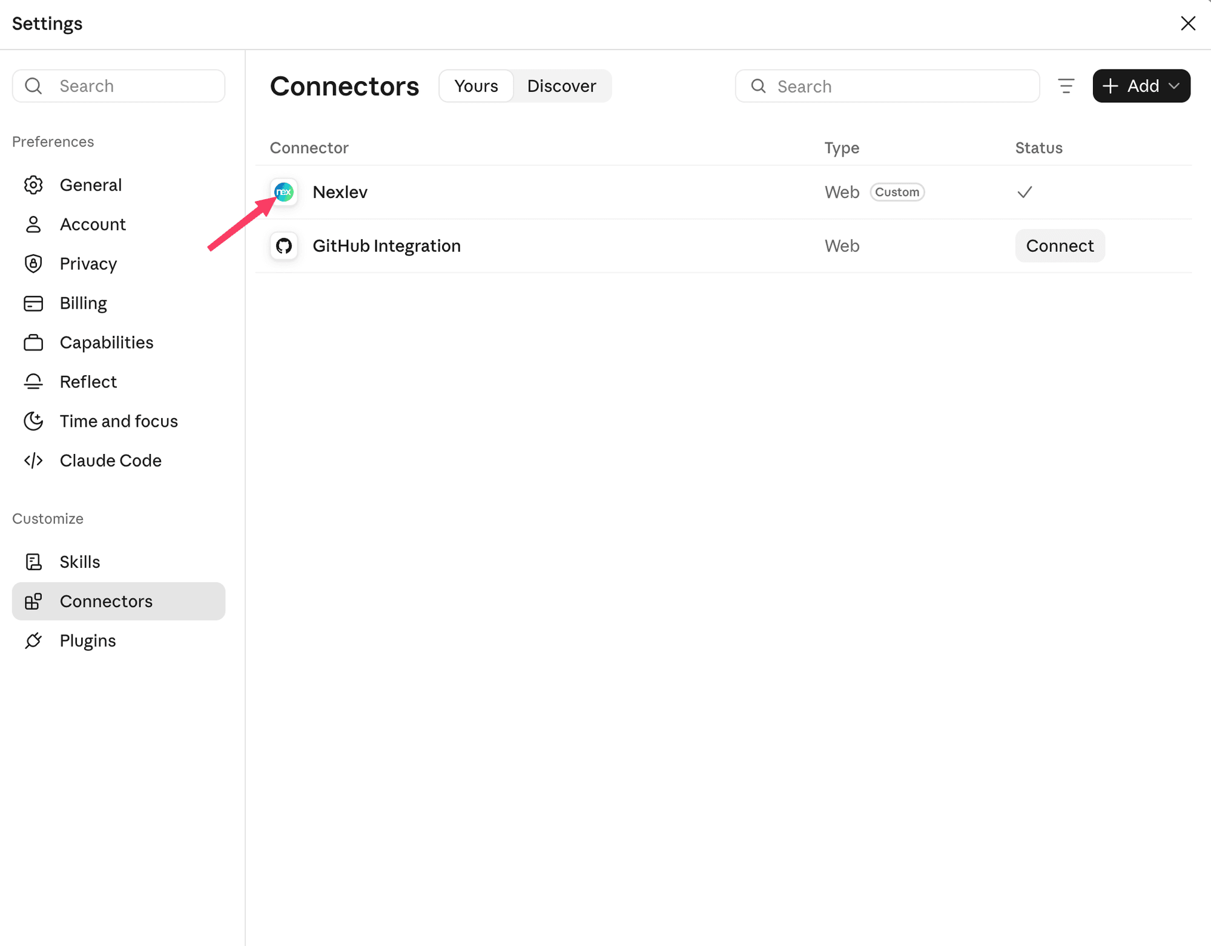Open the Plugins page
1211x946 pixels.
(119, 640)
